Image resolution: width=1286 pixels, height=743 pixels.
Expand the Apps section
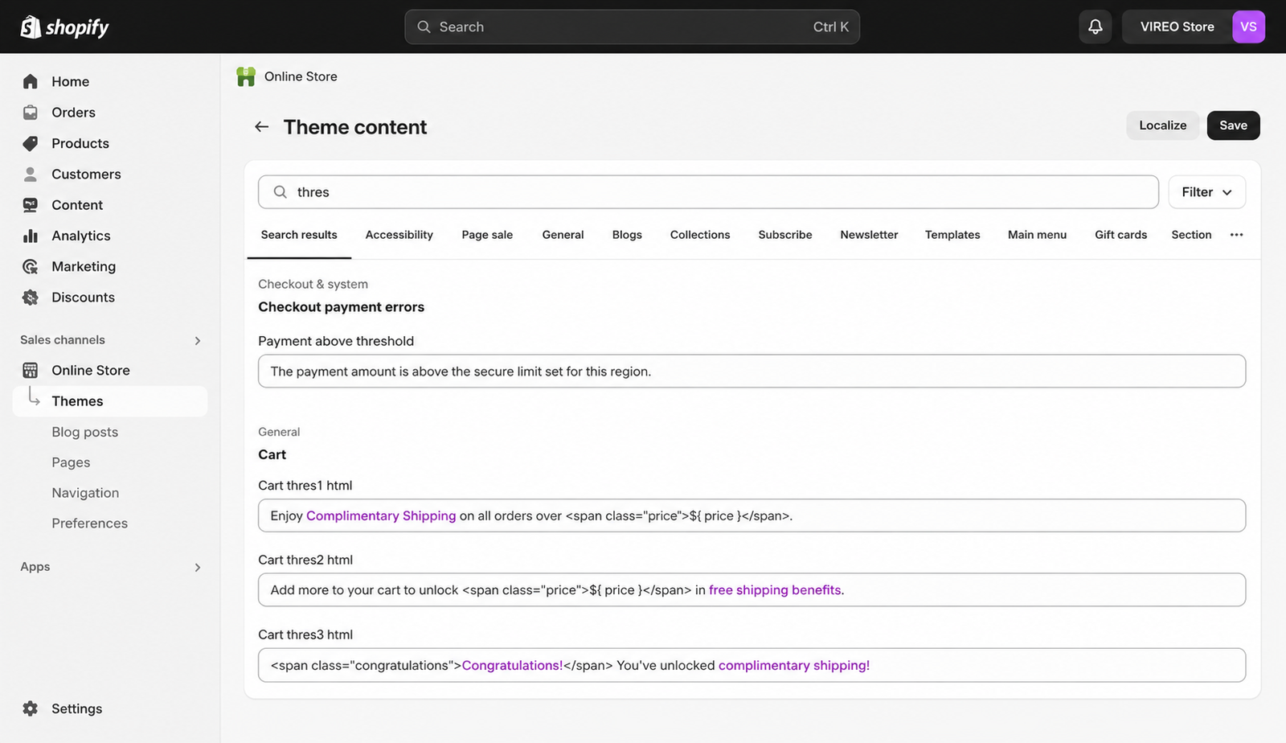[x=198, y=568]
